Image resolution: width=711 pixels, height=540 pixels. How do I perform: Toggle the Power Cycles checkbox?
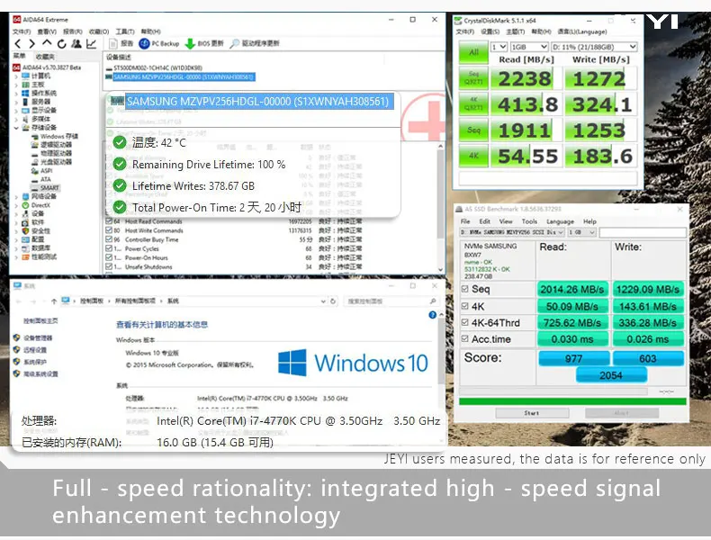tap(109, 249)
